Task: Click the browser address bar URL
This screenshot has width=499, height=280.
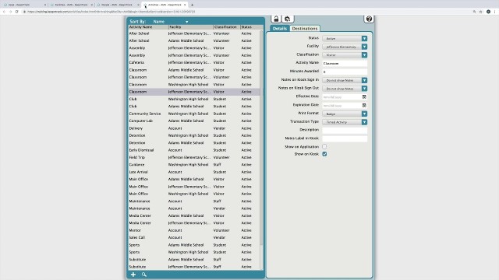Action: tap(111, 12)
